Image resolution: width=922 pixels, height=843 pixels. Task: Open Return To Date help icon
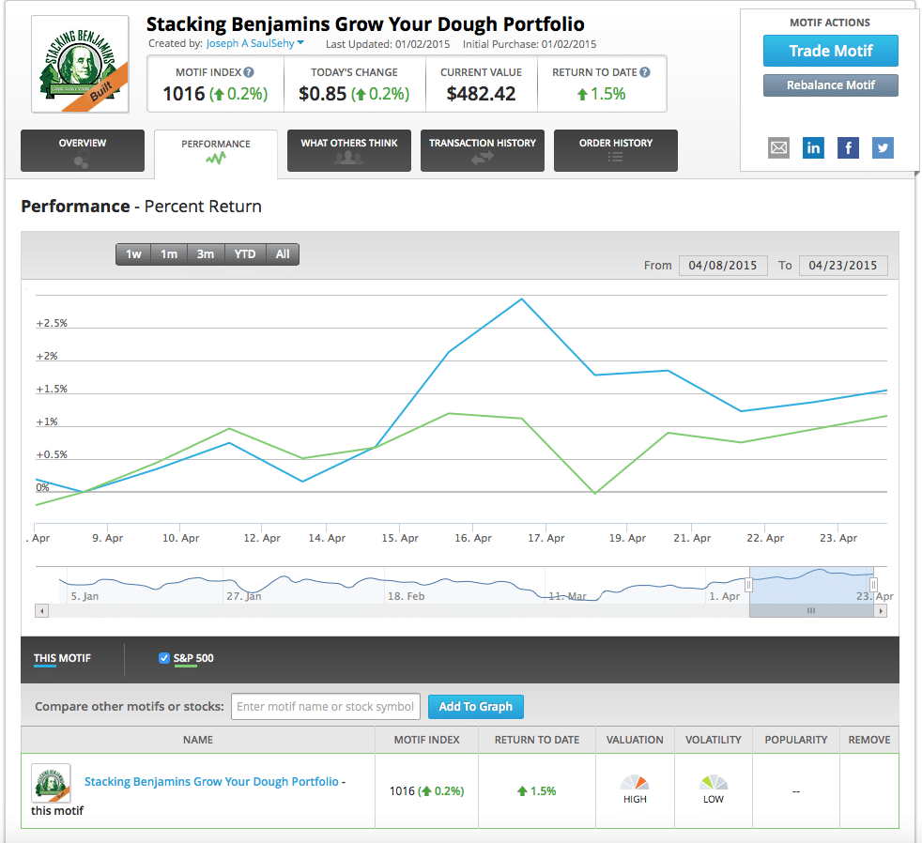(x=645, y=72)
